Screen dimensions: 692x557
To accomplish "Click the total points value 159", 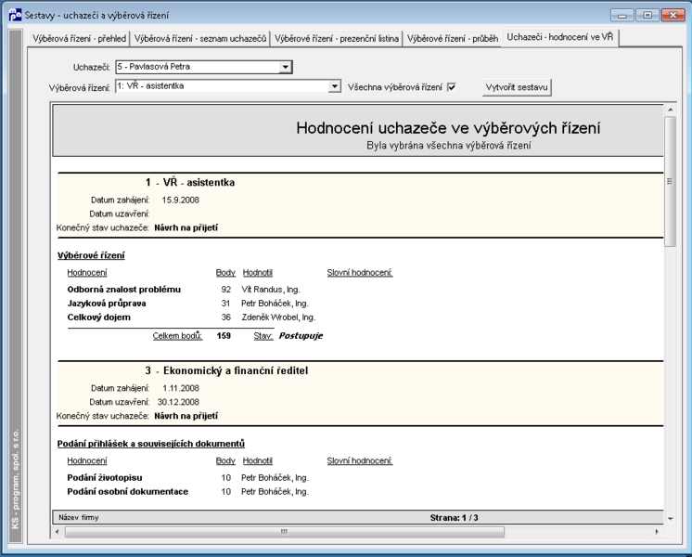I will [x=224, y=336].
